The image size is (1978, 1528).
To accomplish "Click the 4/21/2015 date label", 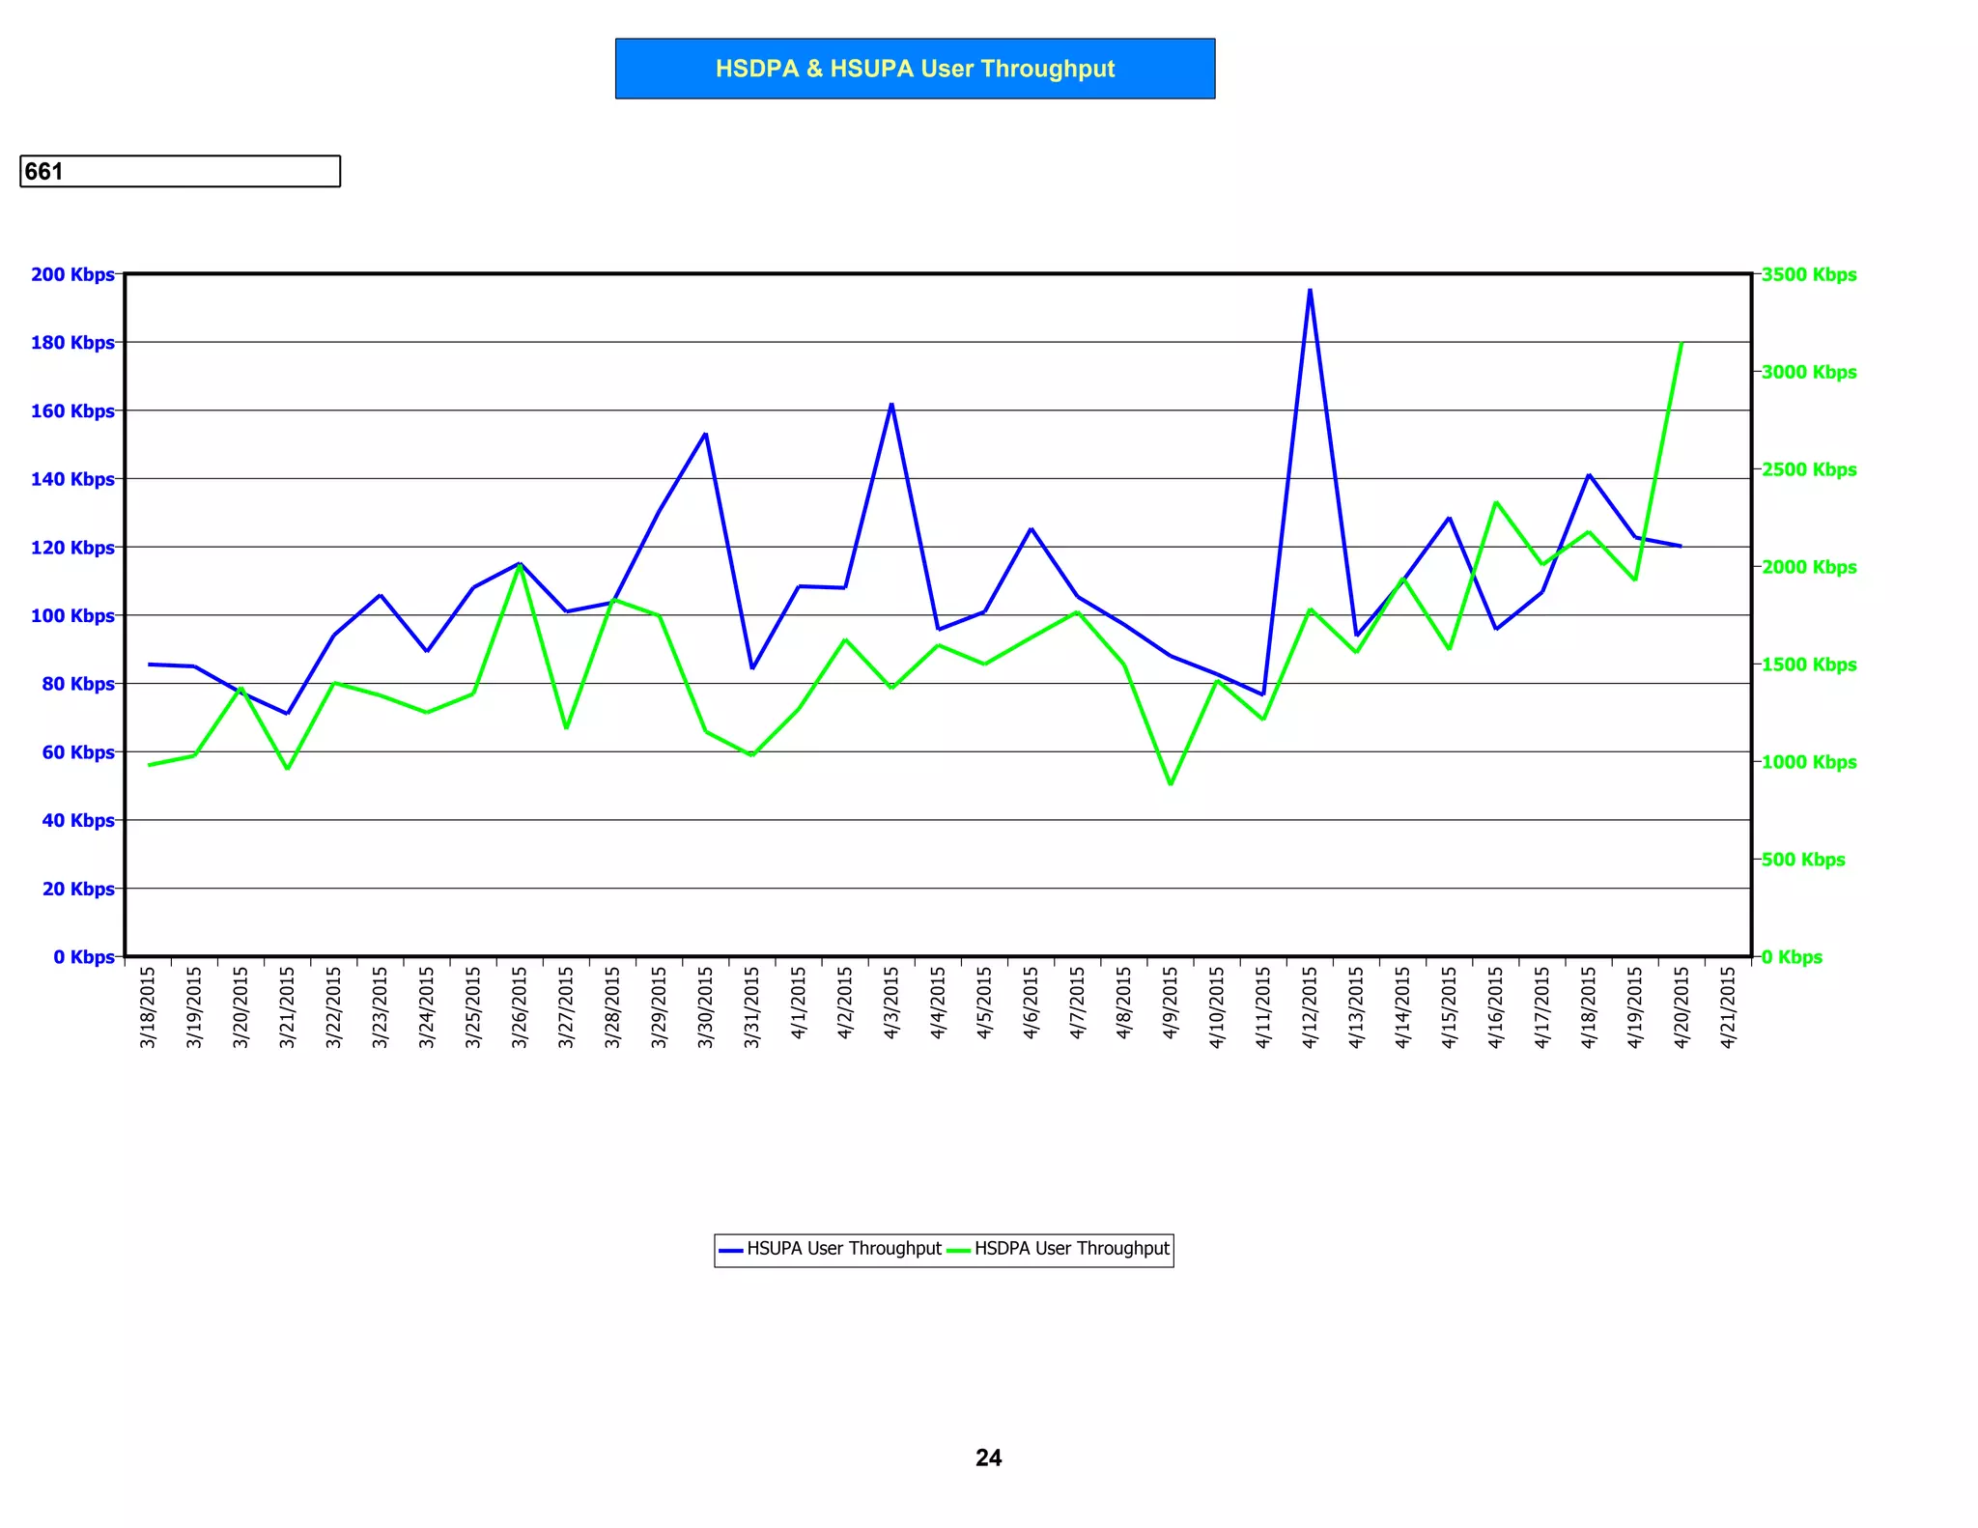I will 1728,1007.
